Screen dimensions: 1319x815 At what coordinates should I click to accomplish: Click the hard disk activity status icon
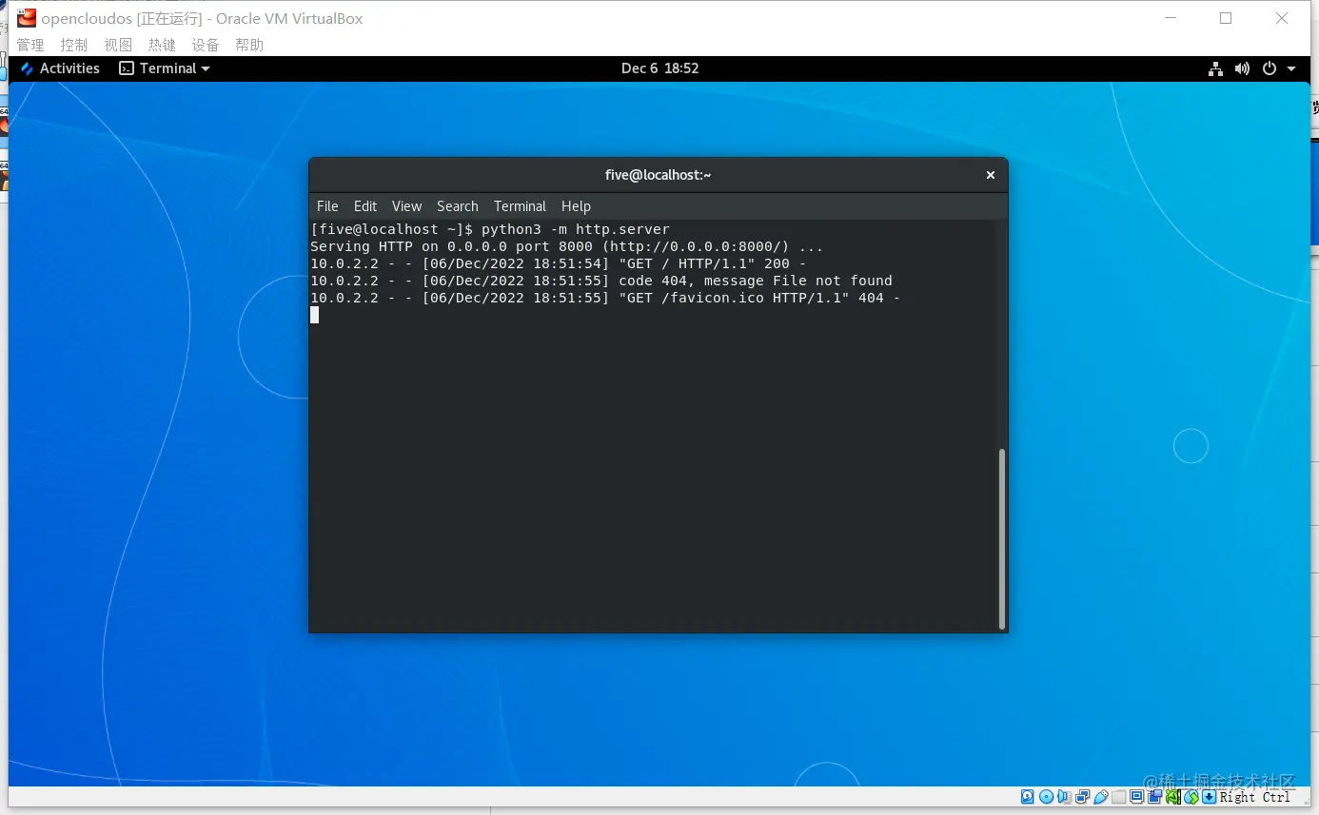1028,797
